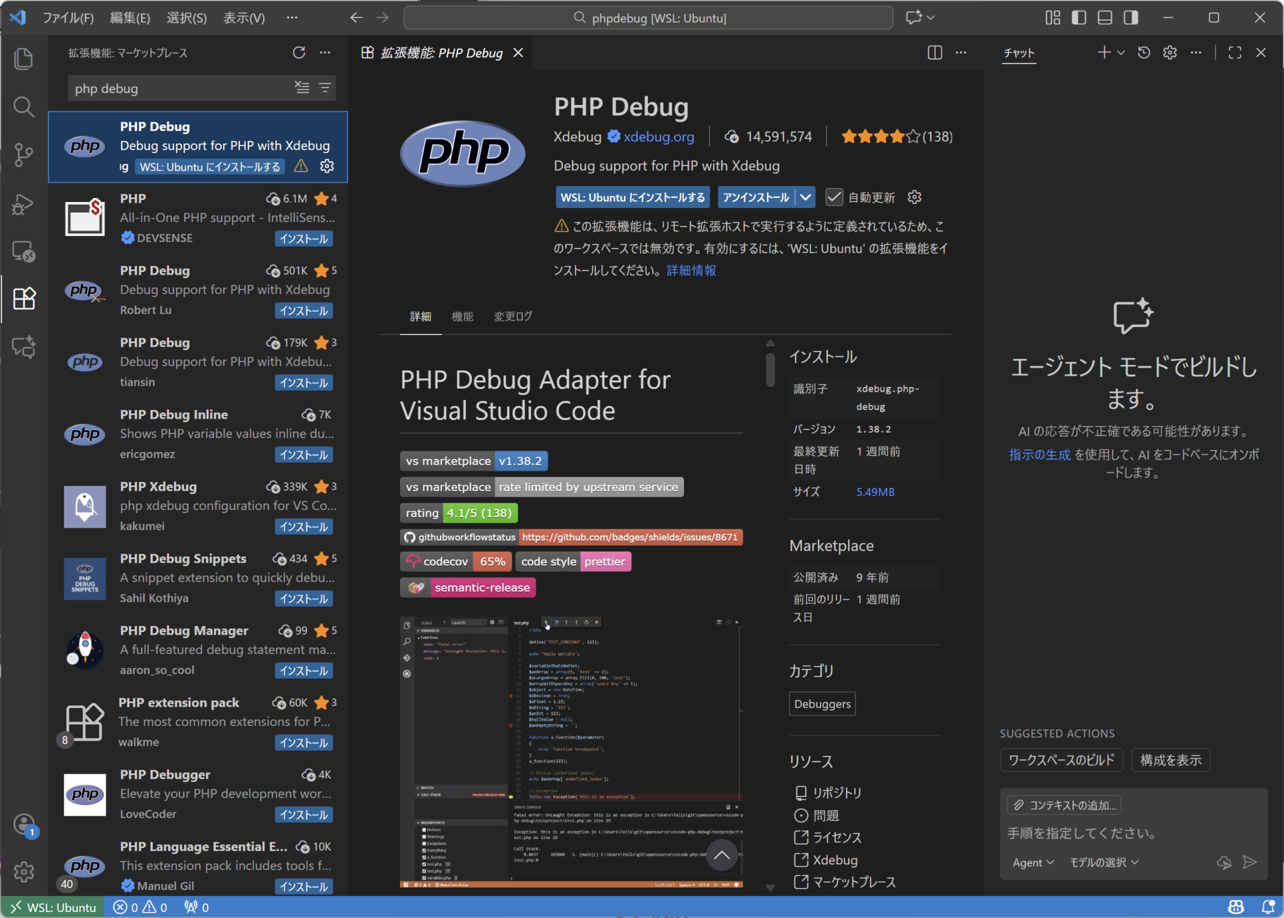Open chat session history icon
1284x918 pixels.
pos(1144,53)
